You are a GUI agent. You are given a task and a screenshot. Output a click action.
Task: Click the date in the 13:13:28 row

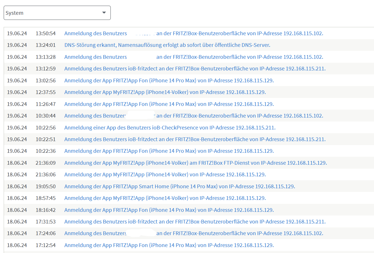pyautogui.click(x=17, y=57)
